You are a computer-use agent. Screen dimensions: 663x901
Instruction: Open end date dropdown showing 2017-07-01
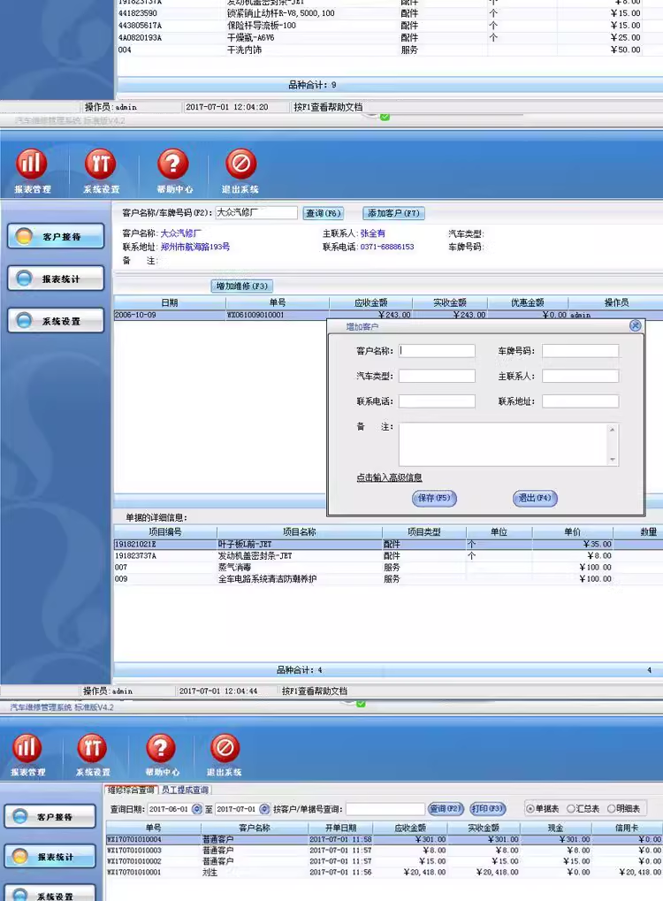point(264,809)
